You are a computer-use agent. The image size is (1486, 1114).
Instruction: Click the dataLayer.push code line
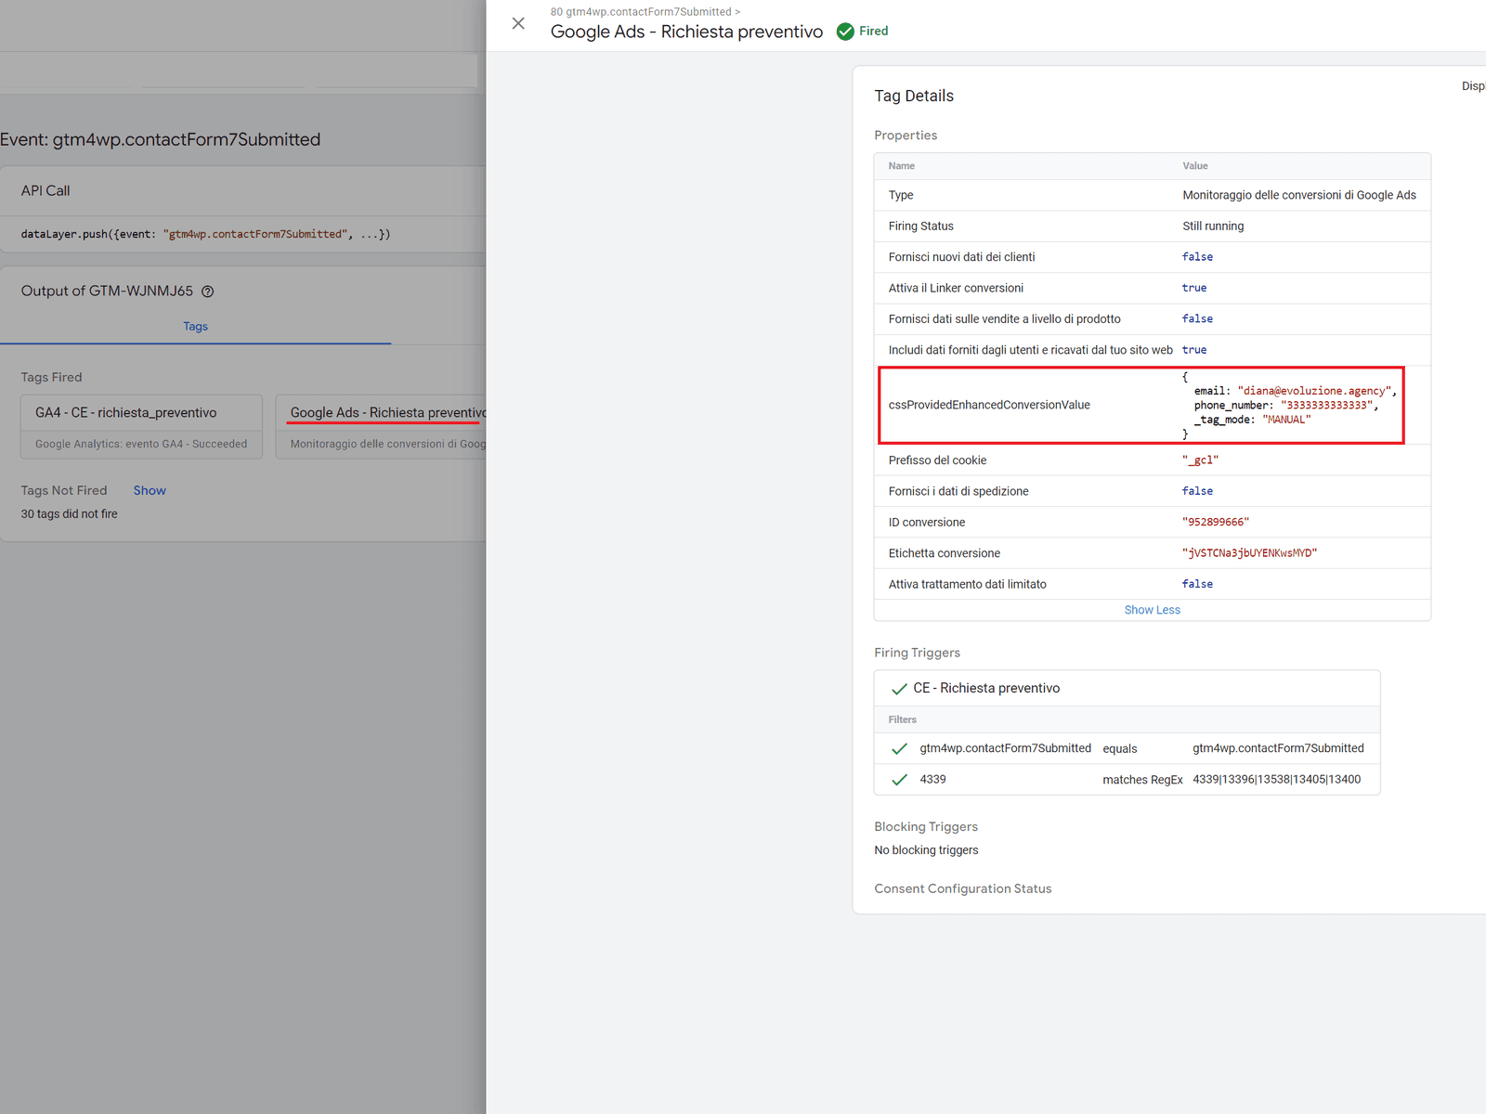coord(205,235)
